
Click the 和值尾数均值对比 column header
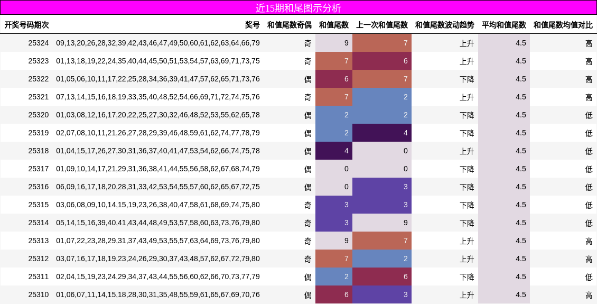(x=563, y=25)
